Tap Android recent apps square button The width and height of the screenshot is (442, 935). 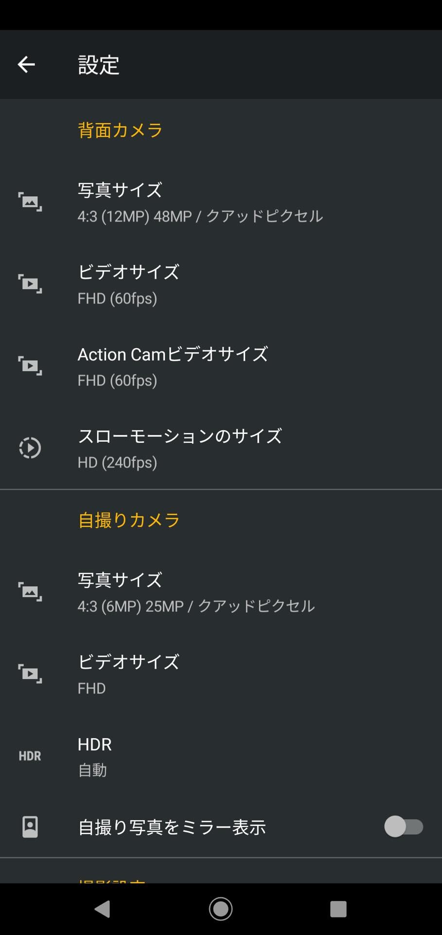pos(338,909)
